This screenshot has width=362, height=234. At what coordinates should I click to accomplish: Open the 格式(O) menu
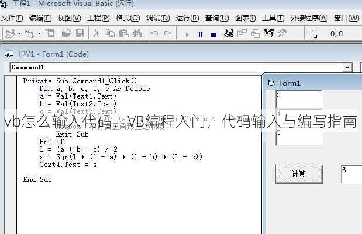tap(127, 18)
